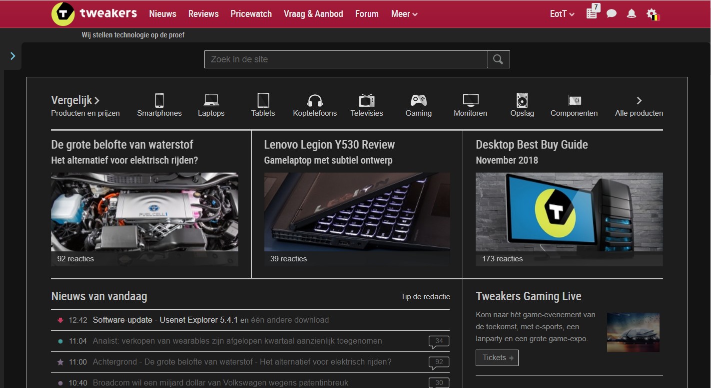This screenshot has height=388, width=711.
Task: Click the Tip de redactie link
Action: click(425, 297)
